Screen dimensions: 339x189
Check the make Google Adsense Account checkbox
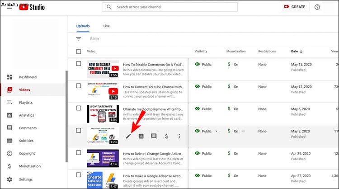pyautogui.click(x=79, y=175)
